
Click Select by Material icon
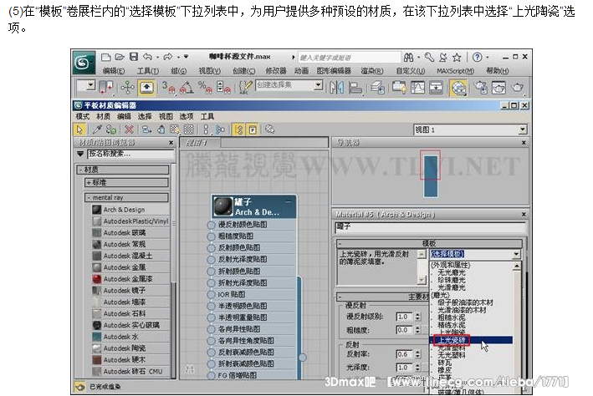tap(269, 129)
